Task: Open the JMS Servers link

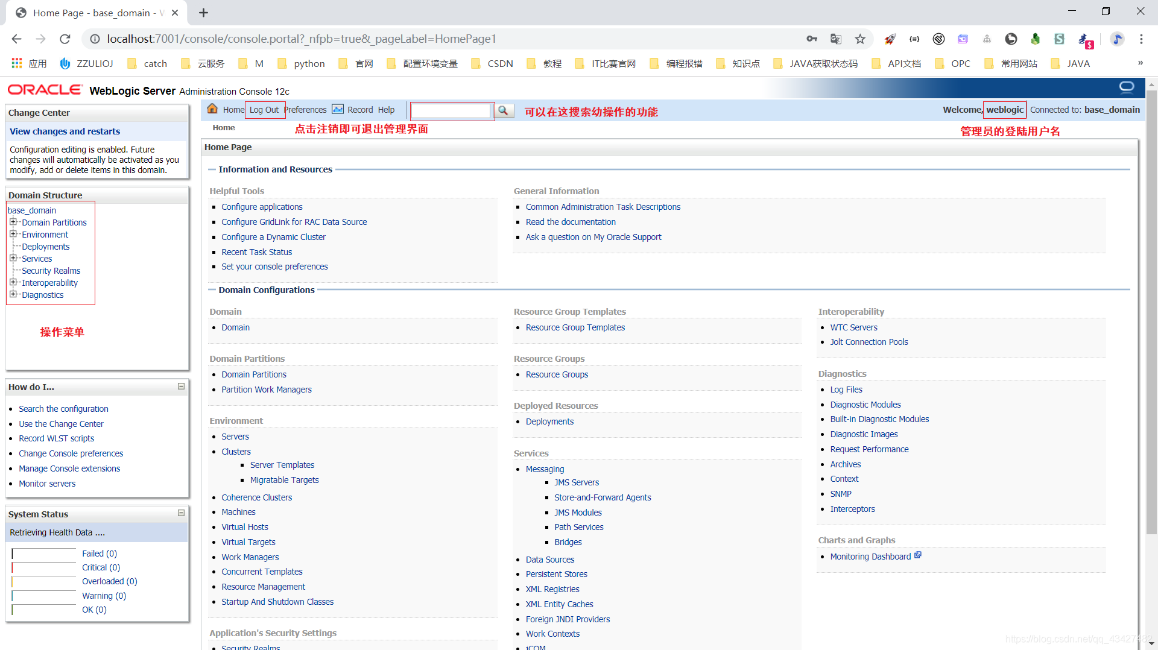Action: click(x=577, y=482)
